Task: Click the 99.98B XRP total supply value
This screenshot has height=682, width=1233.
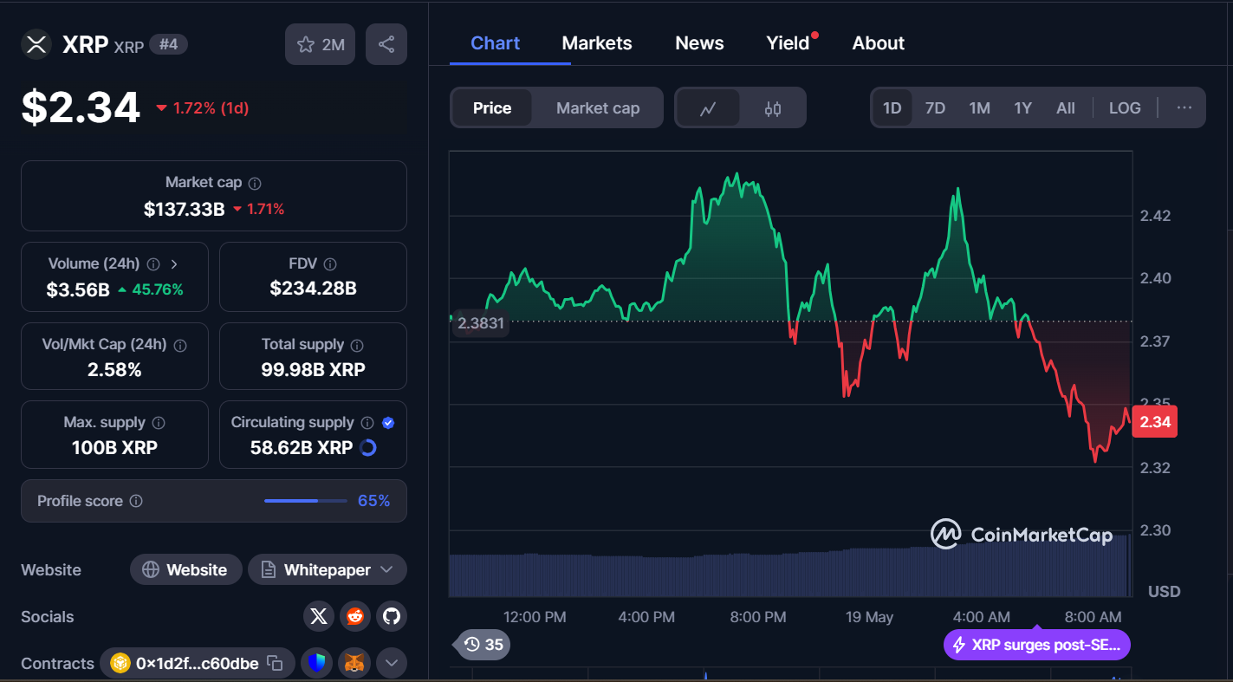Action: tap(313, 369)
